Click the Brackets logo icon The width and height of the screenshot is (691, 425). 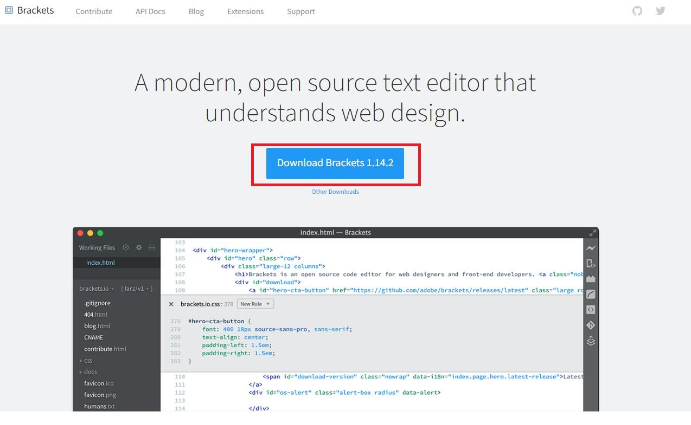[9, 10]
